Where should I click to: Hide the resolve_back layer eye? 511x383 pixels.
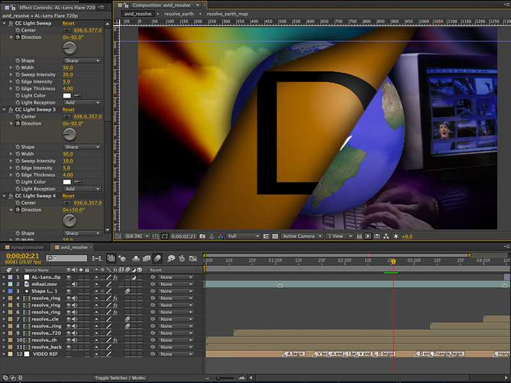69,347
